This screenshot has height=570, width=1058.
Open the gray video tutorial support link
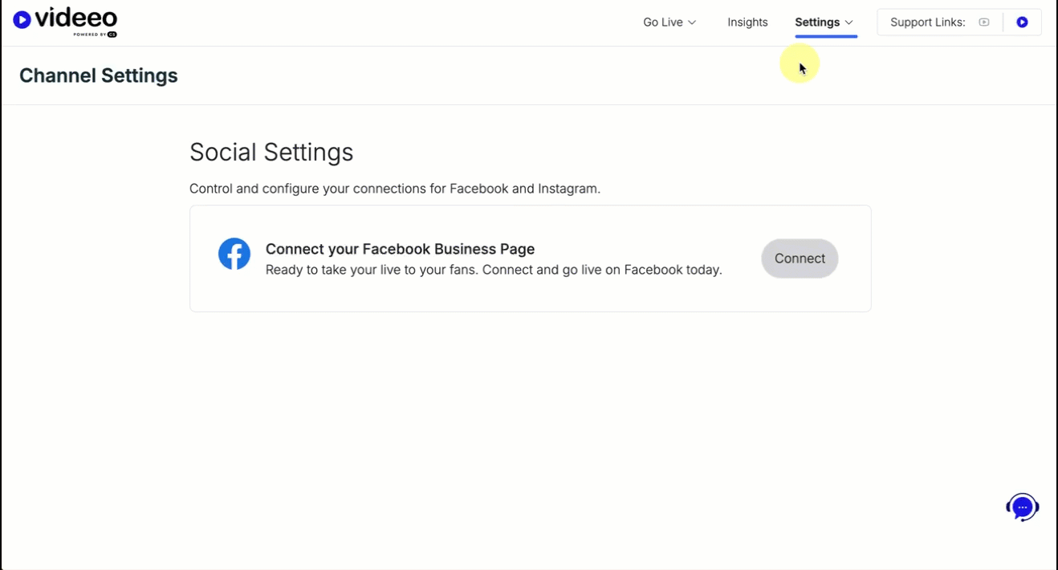[984, 22]
